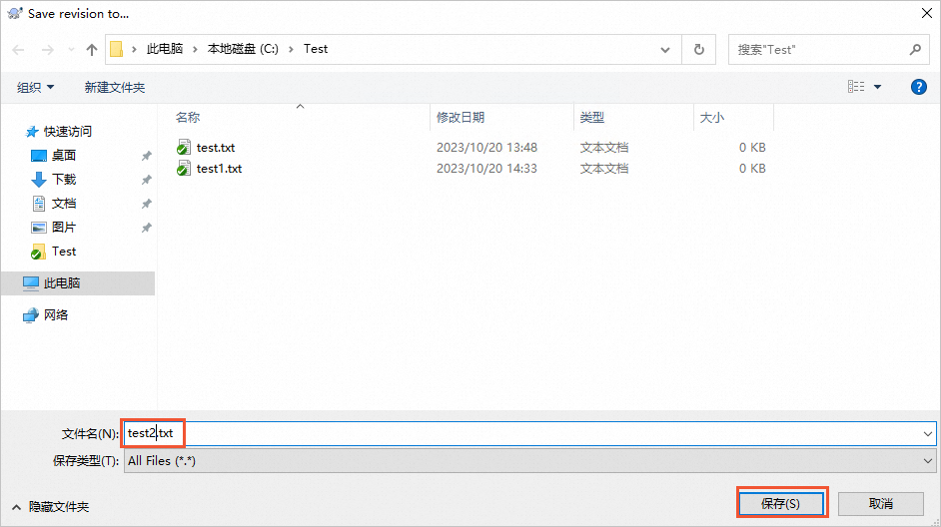
Task: Expand the address bar history dropdown
Action: [x=665, y=50]
